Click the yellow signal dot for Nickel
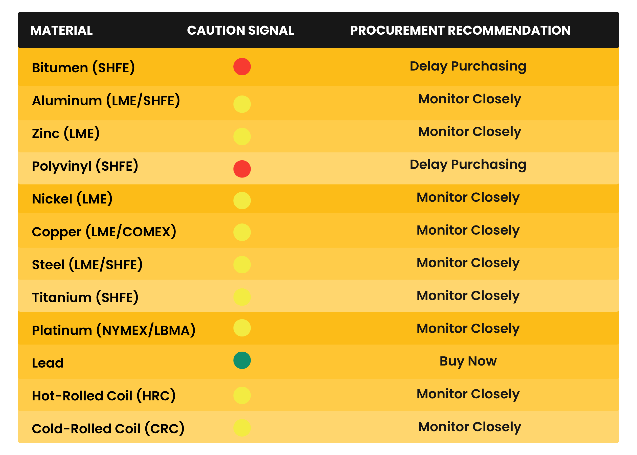Image resolution: width=637 pixels, height=455 pixels. click(x=242, y=201)
